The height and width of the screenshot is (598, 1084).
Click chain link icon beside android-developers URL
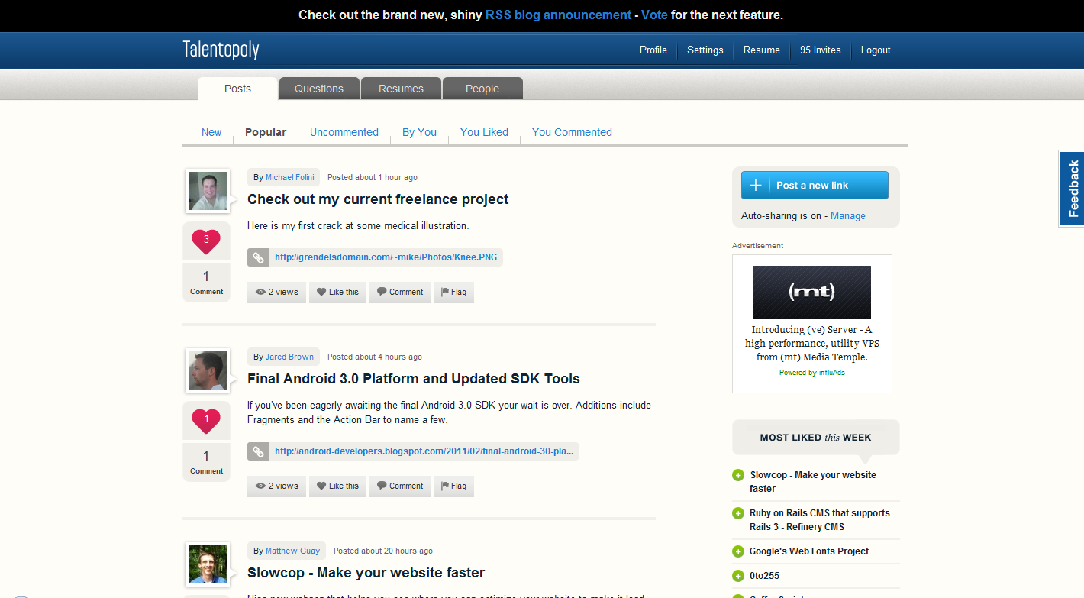(258, 451)
